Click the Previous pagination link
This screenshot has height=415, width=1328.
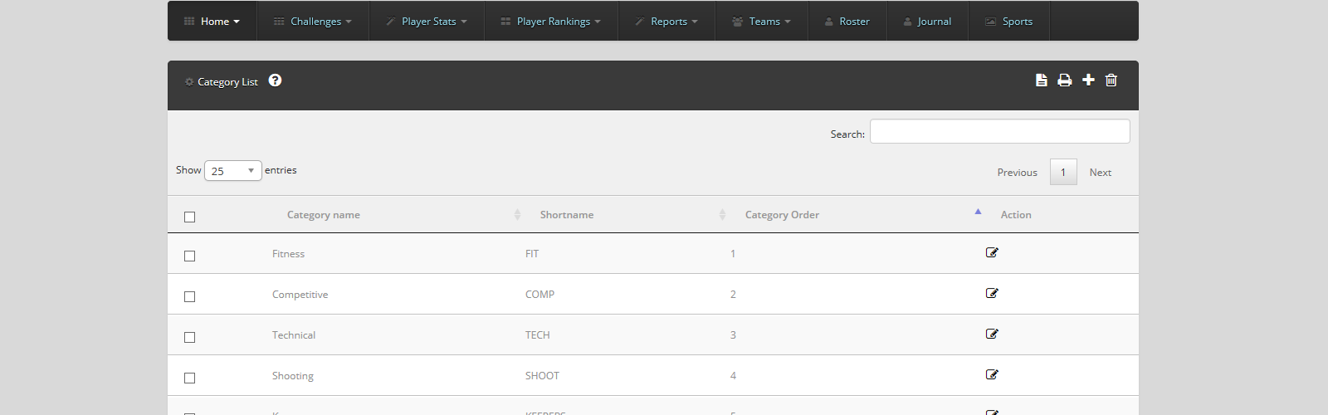(x=1017, y=173)
